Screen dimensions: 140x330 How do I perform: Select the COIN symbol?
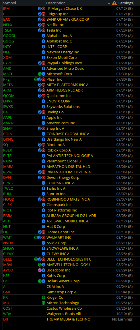(x=8, y=134)
